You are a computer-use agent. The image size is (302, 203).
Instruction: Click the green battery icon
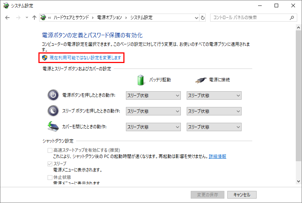(141, 80)
